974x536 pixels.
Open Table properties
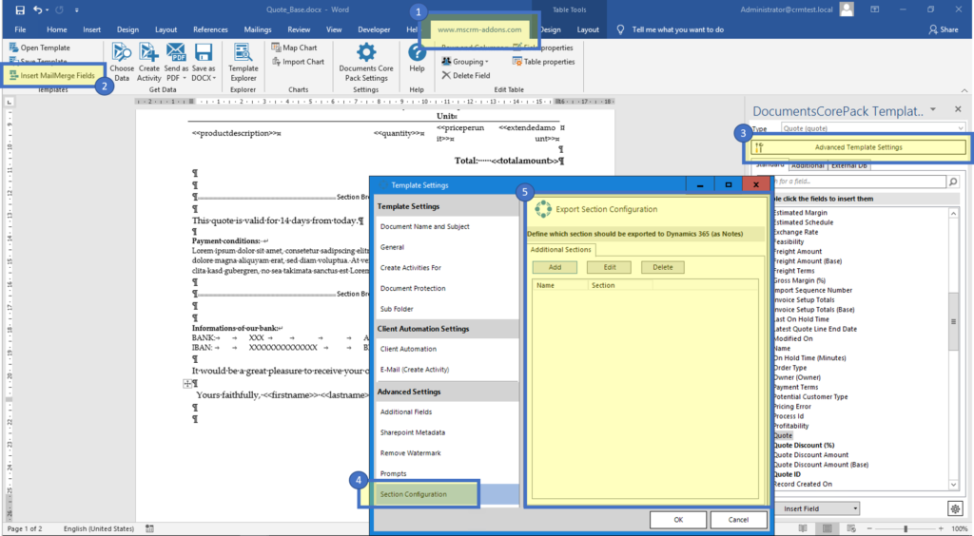point(543,62)
